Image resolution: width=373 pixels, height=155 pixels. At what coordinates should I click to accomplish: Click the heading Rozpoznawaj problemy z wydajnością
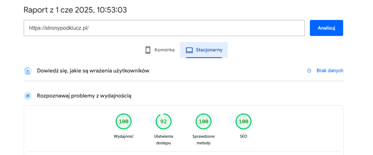pos(84,96)
